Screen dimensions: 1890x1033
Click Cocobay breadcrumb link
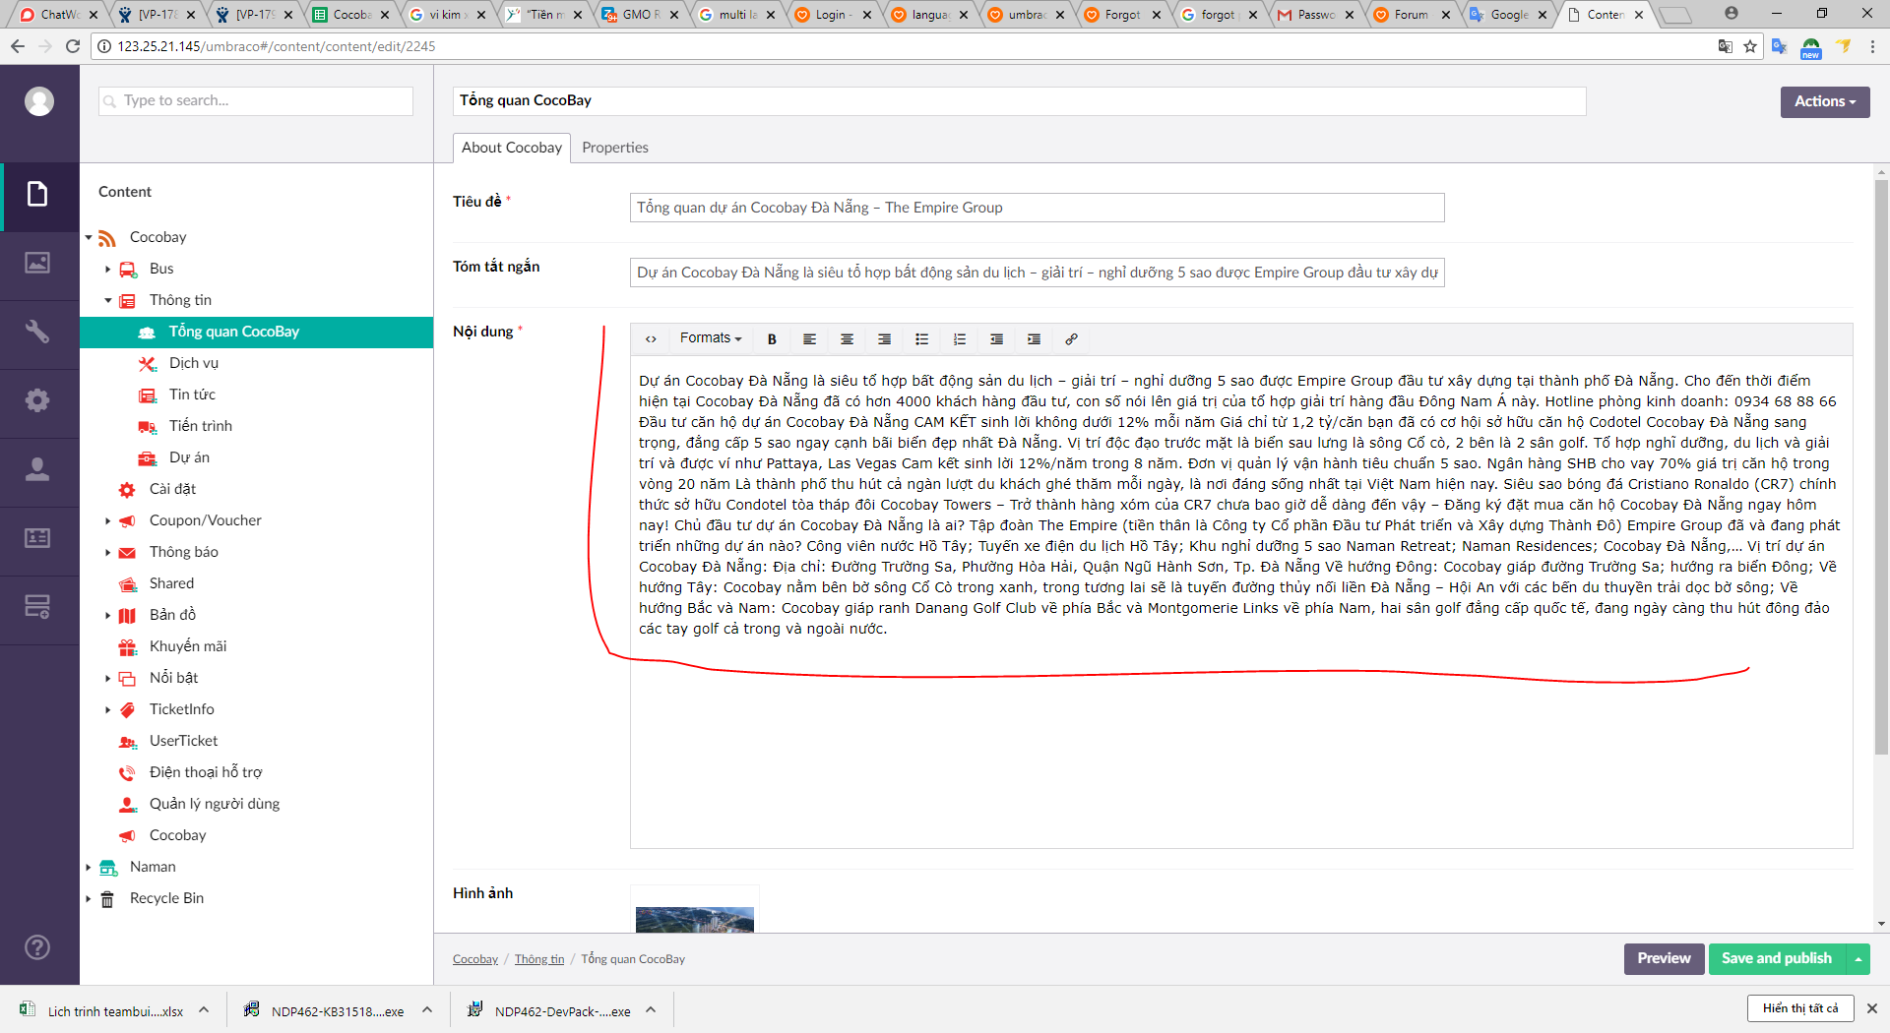point(475,959)
